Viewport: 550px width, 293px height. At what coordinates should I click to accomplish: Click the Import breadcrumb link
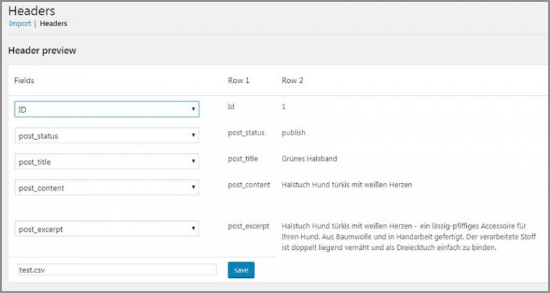[19, 23]
